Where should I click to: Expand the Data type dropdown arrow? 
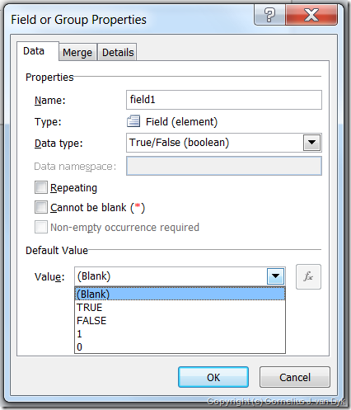311,143
